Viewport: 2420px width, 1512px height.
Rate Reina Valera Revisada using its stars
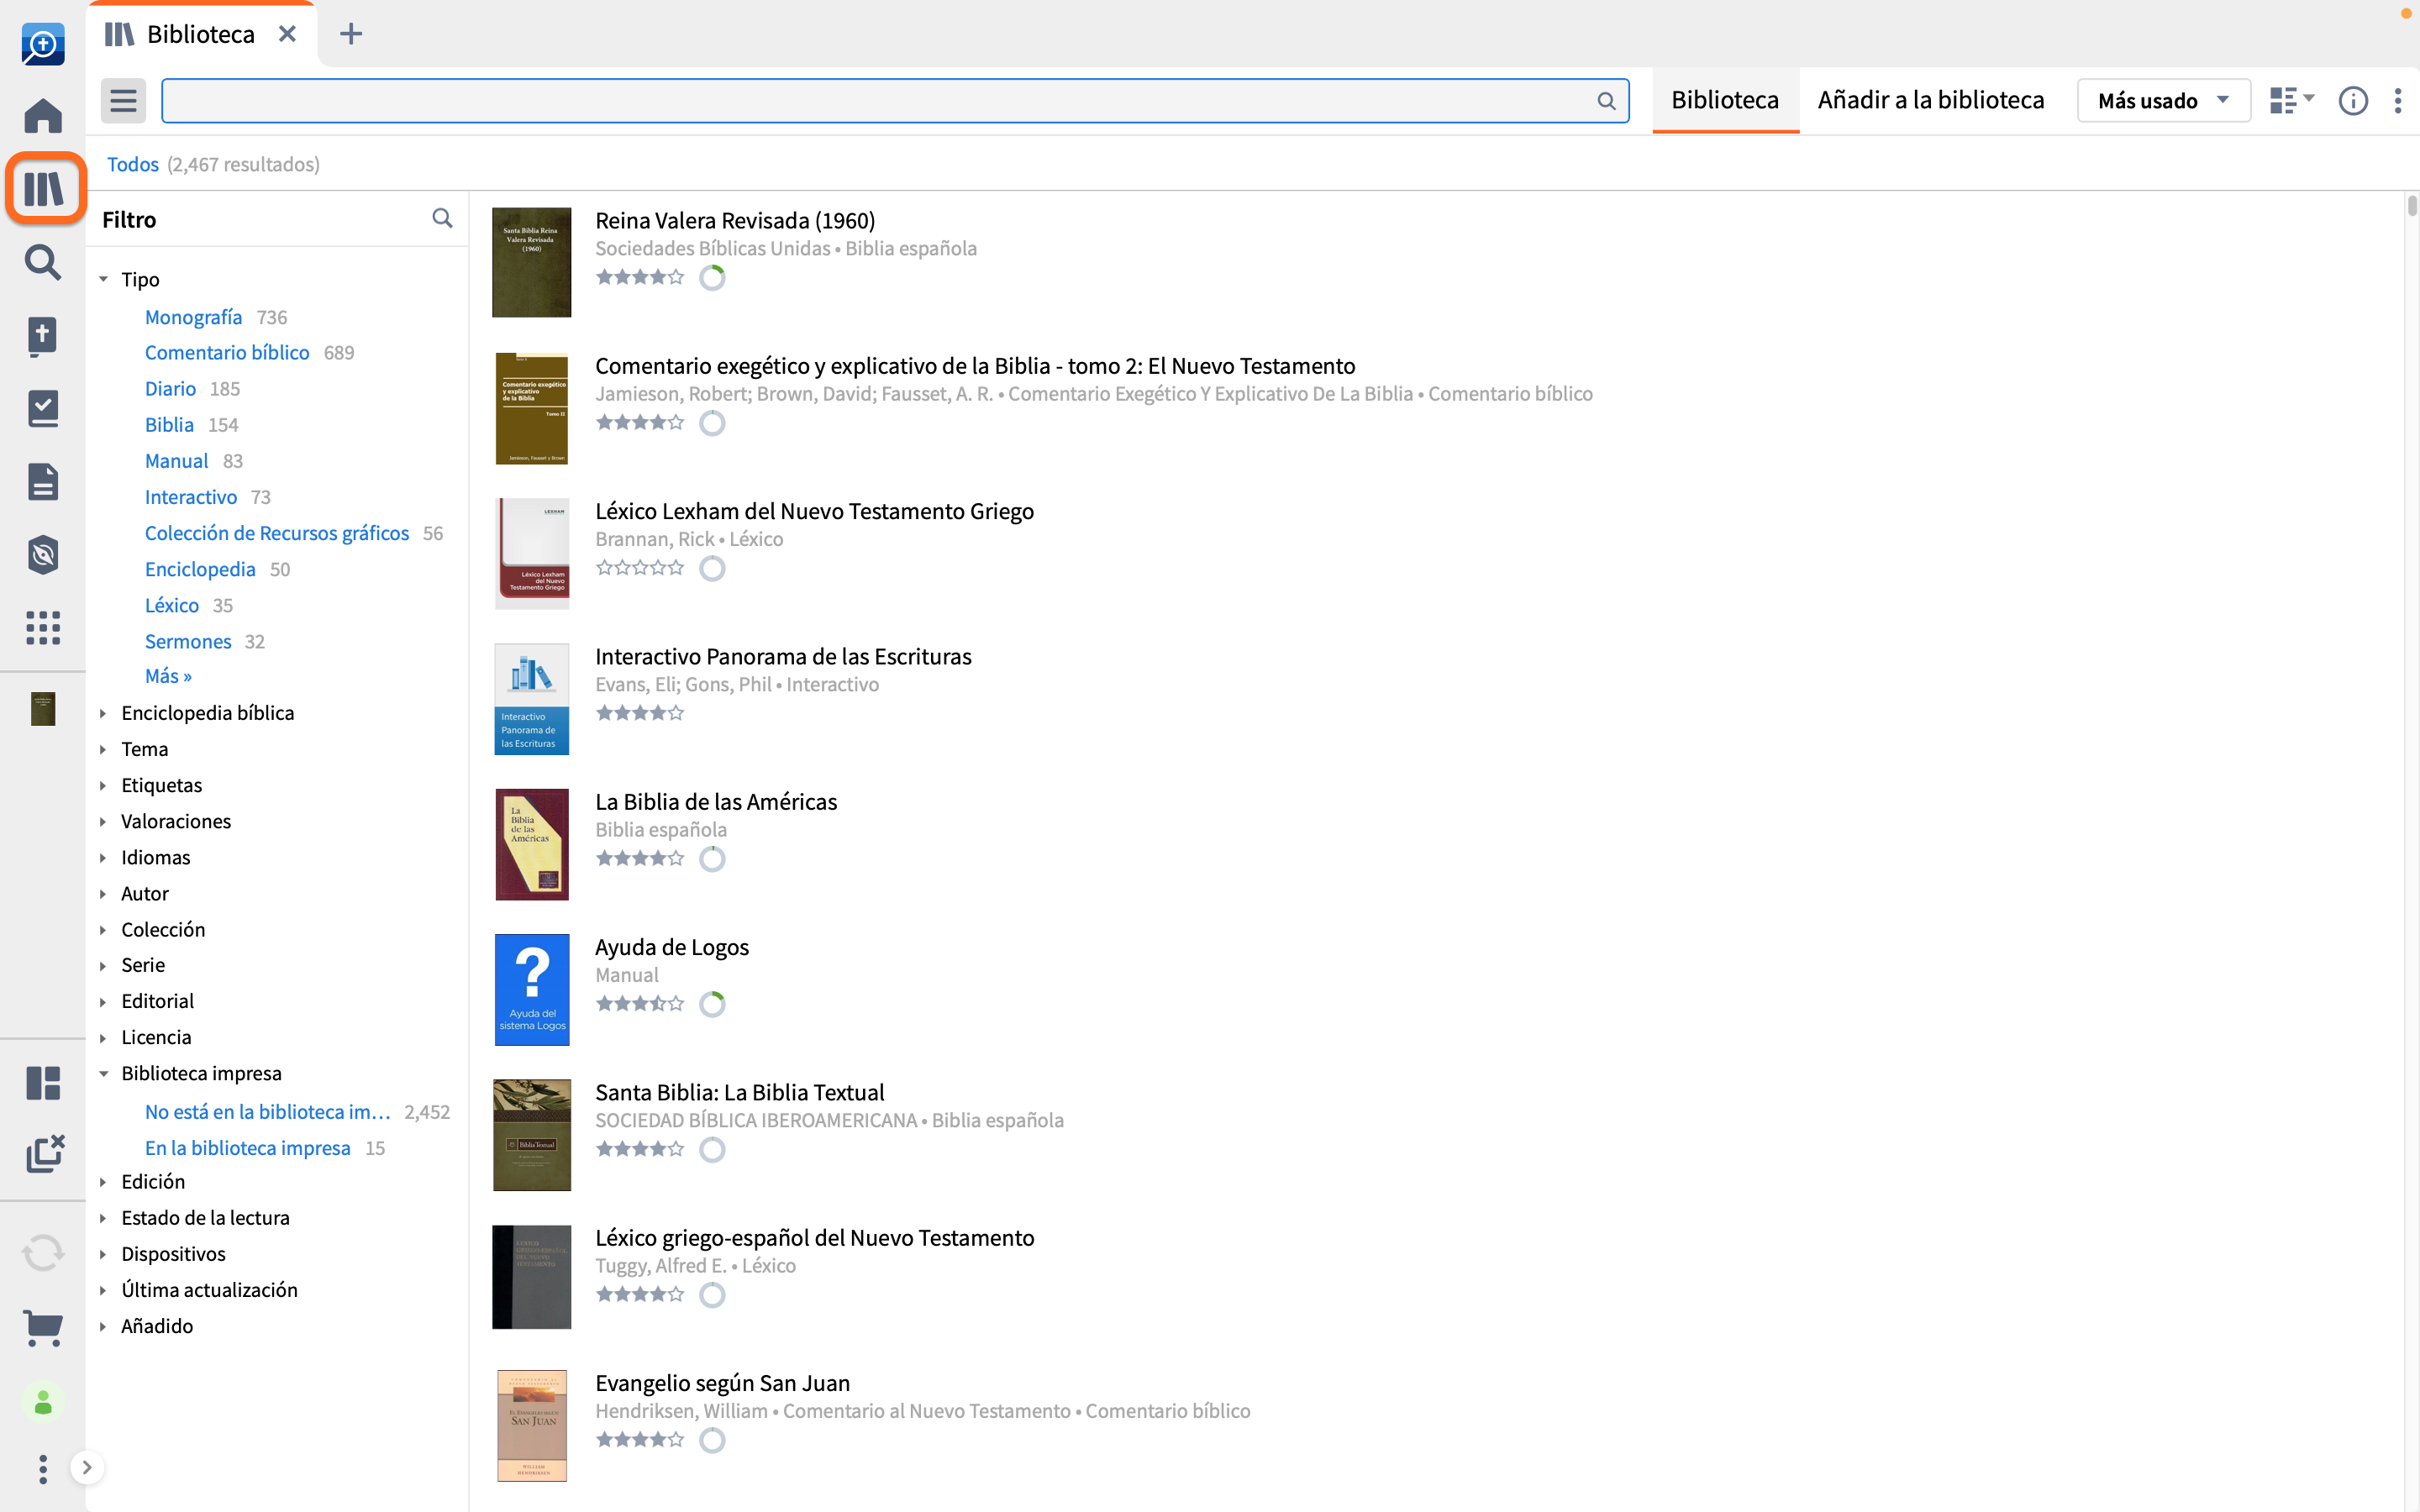(x=640, y=277)
